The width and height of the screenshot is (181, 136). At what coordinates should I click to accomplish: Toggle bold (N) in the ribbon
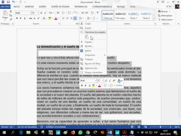17,19
